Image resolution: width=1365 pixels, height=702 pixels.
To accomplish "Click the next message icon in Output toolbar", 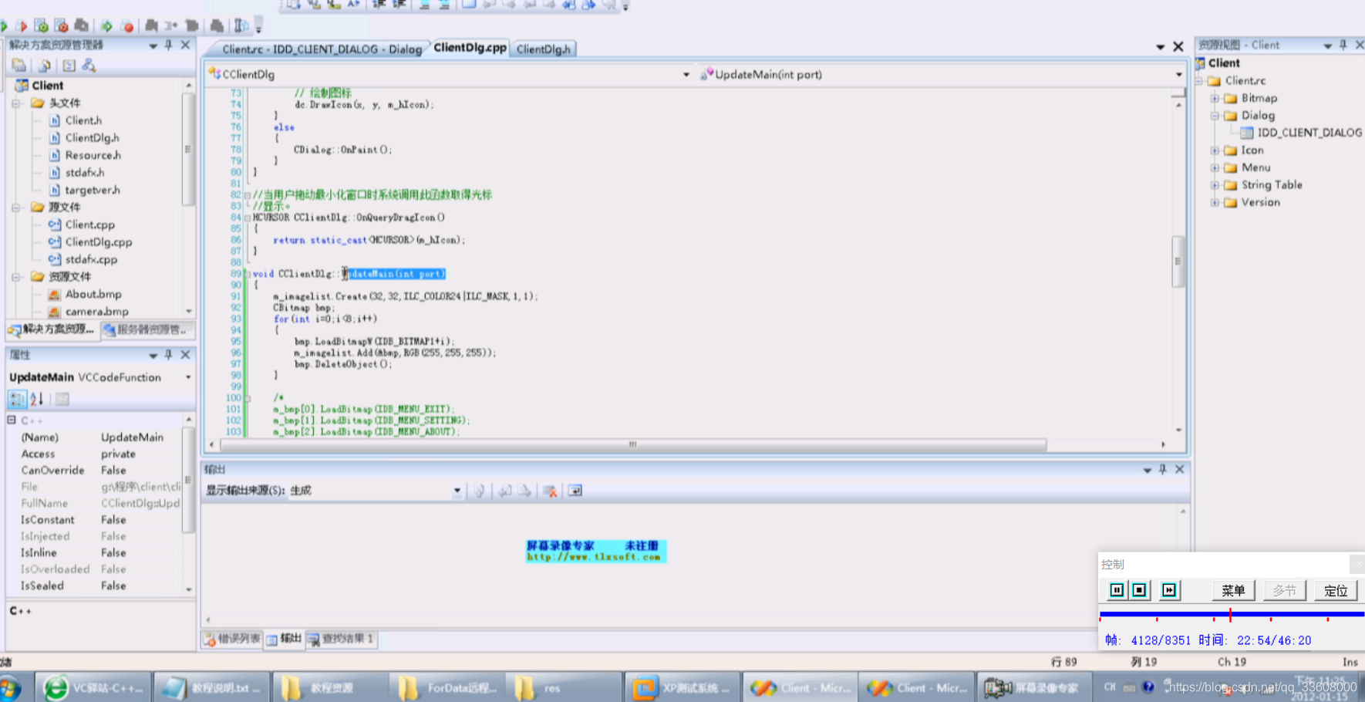I will [524, 491].
